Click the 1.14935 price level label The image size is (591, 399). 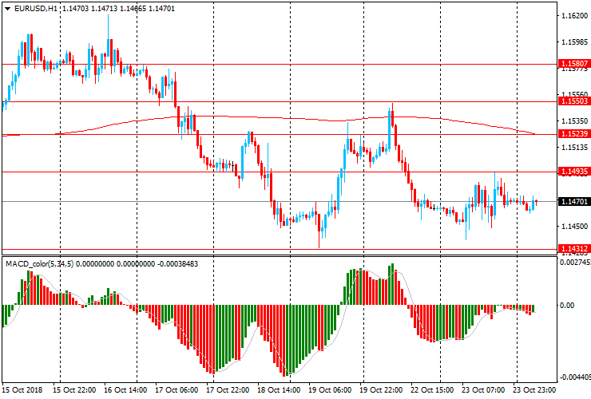point(573,172)
